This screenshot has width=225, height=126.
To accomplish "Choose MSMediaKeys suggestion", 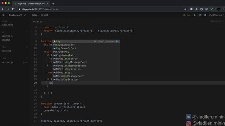I will (86, 72).
